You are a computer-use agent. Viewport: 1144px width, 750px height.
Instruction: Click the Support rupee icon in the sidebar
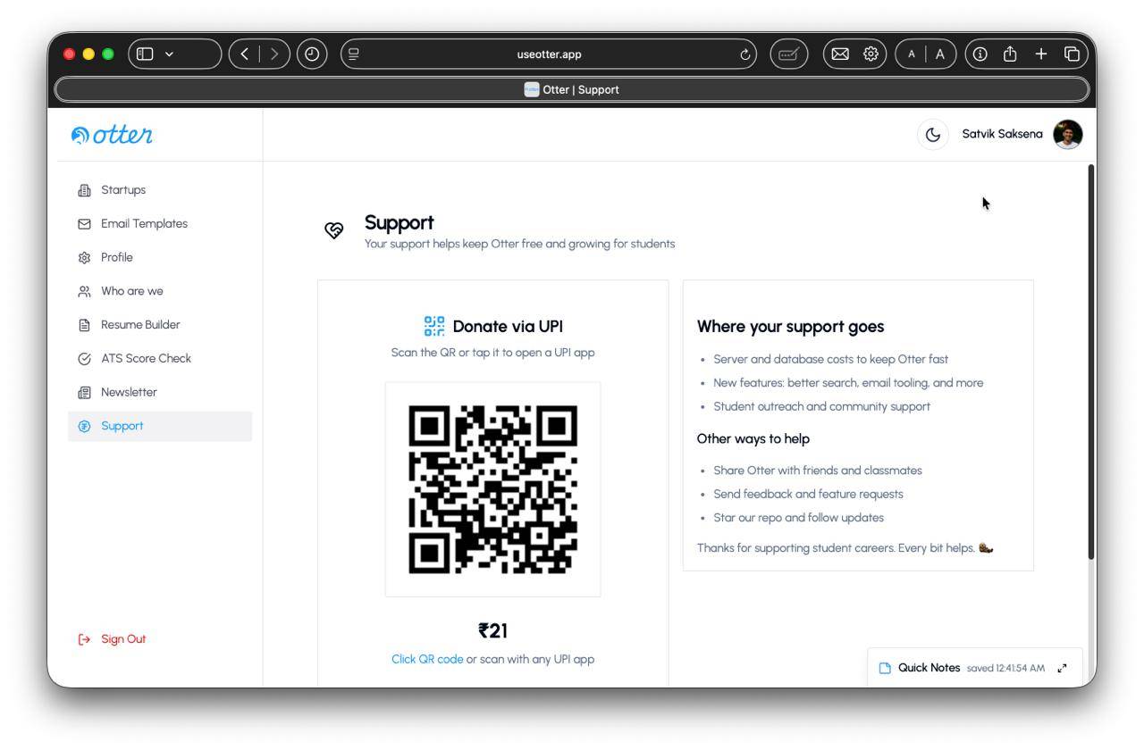tap(85, 427)
